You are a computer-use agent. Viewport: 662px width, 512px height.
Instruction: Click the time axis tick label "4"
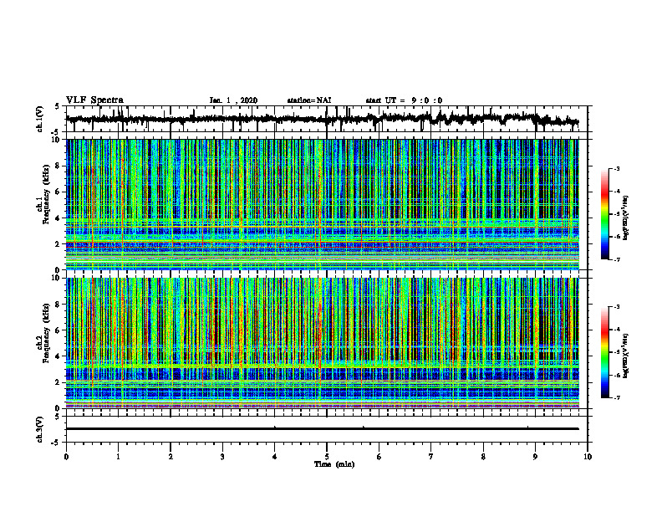[x=275, y=457]
